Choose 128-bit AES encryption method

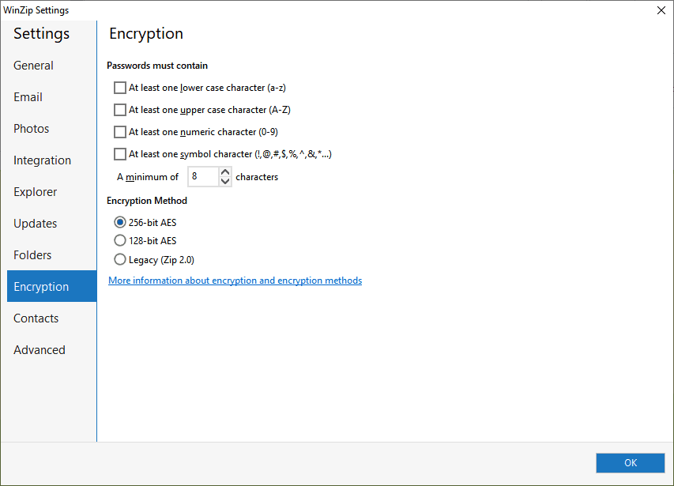tap(120, 240)
